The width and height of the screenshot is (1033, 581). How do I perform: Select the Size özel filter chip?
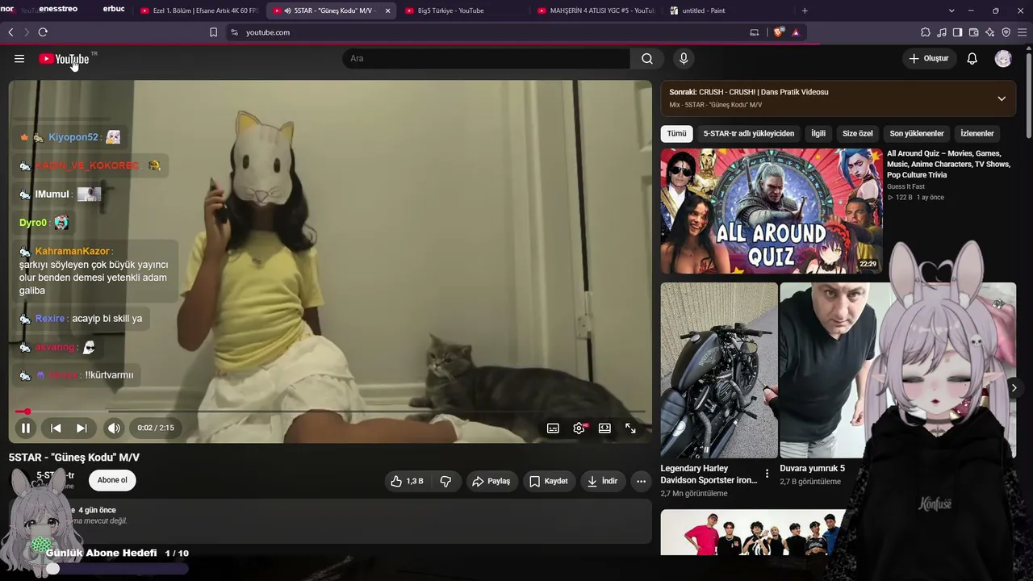click(x=858, y=134)
